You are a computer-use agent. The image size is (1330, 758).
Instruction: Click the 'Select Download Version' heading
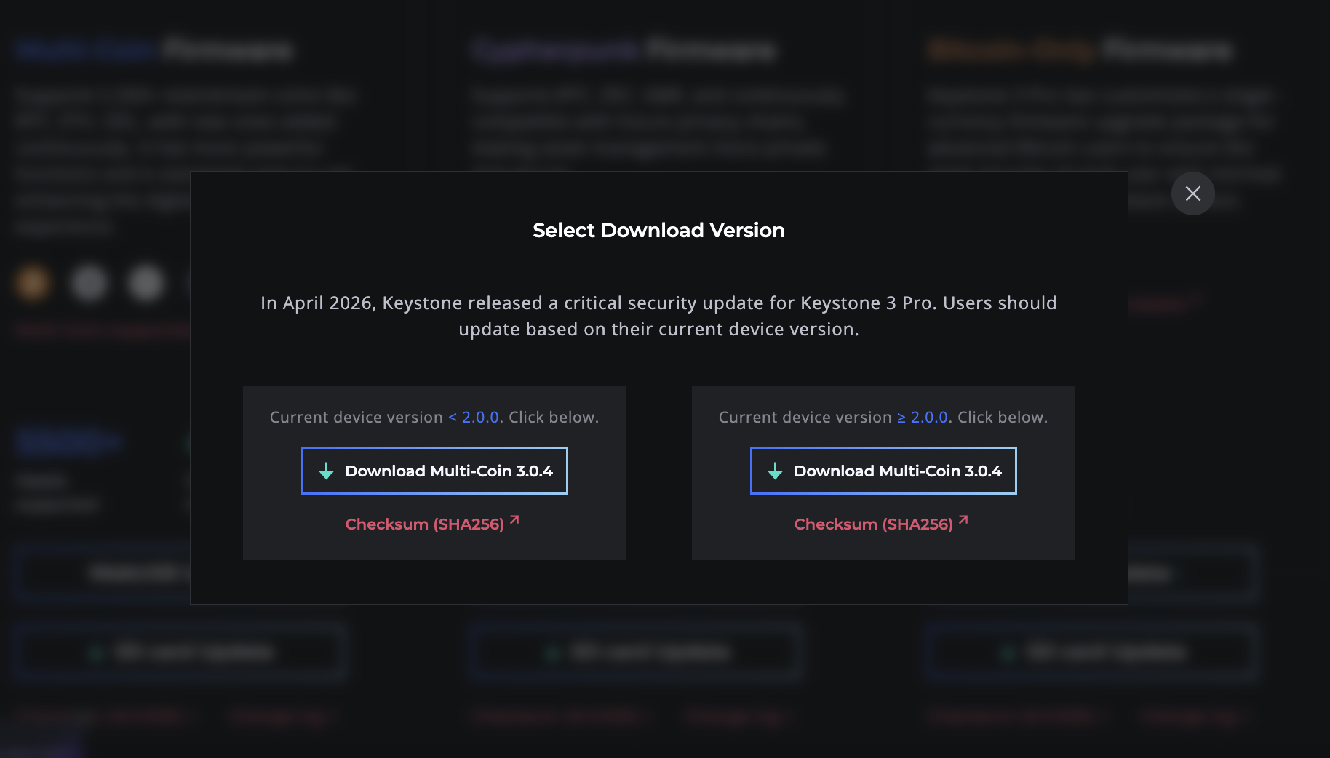(658, 230)
